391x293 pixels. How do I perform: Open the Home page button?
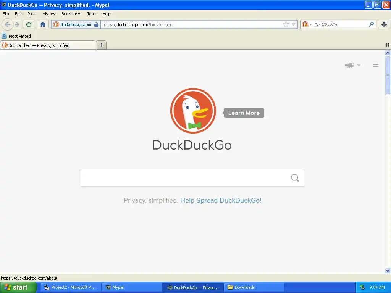point(43,24)
